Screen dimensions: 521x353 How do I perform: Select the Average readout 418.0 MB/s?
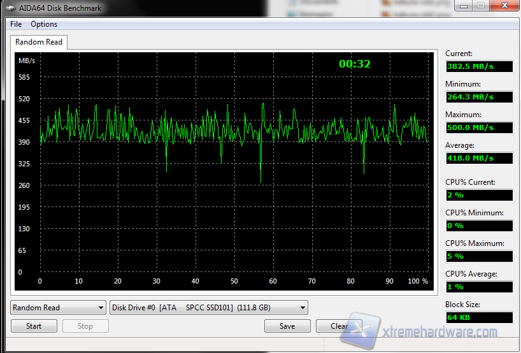(478, 158)
